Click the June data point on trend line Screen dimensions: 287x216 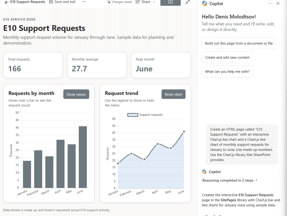(184, 131)
